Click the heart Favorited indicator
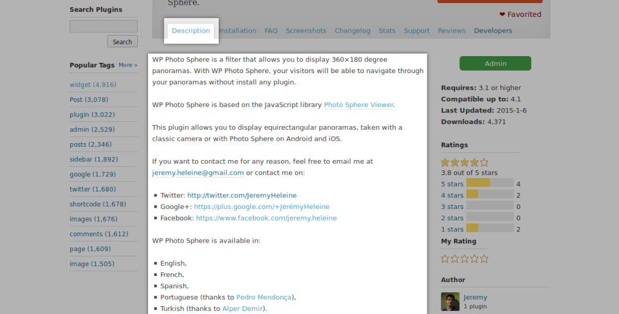This screenshot has width=619, height=314. pos(520,14)
